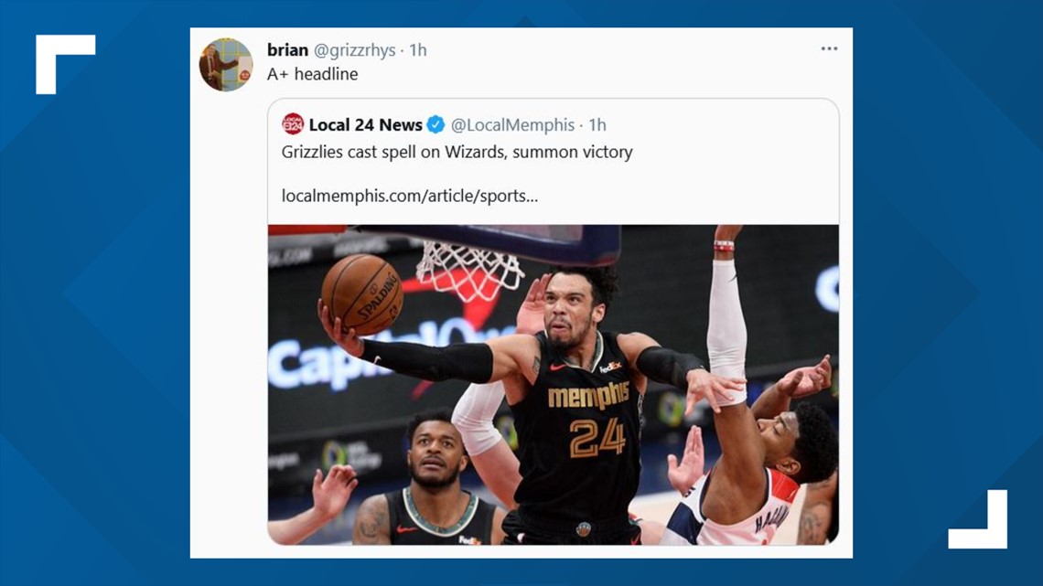Click the Spalding basketball in the photo
The image size is (1043, 586).
pos(361,294)
